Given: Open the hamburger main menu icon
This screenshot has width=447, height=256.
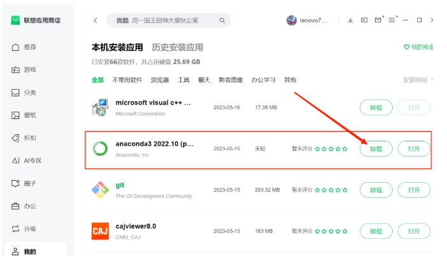Looking at the screenshot, I should [x=392, y=20].
